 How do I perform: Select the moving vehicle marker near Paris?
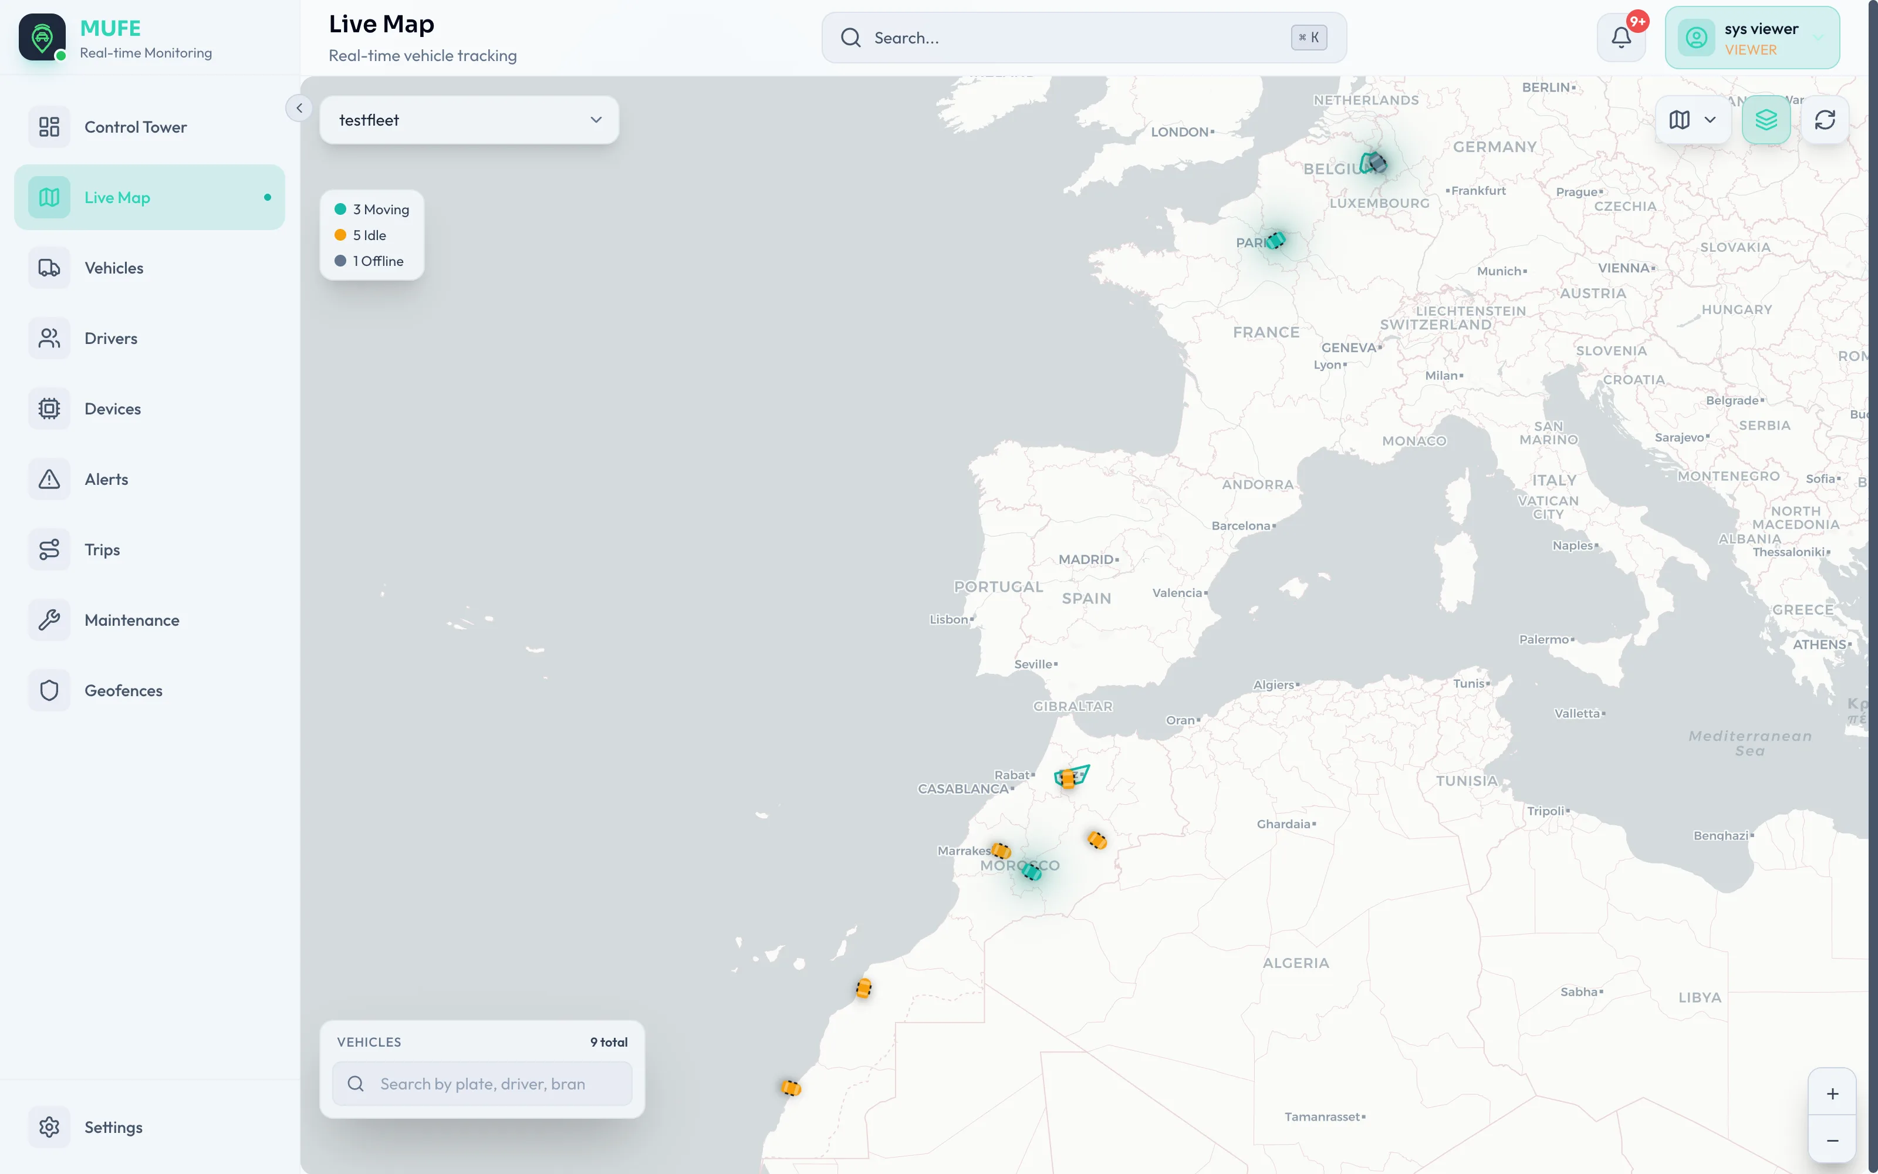pos(1275,240)
